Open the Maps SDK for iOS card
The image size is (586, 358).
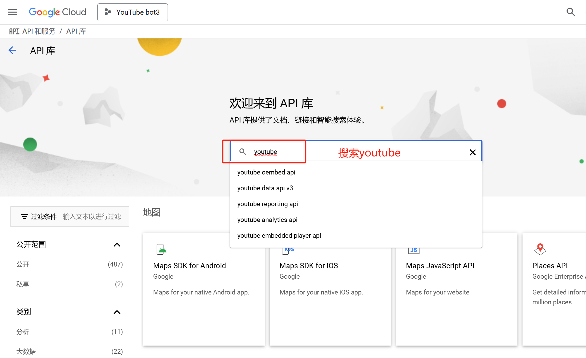click(309, 266)
